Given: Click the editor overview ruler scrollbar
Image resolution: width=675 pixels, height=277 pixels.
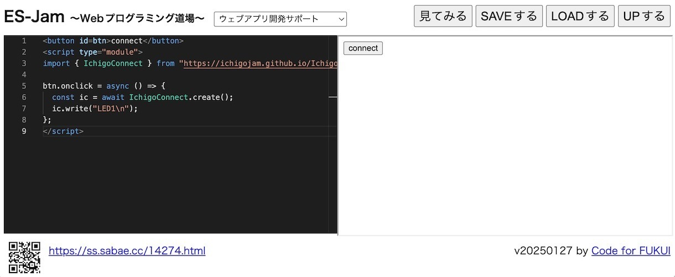Looking at the screenshot, I should click(333, 134).
